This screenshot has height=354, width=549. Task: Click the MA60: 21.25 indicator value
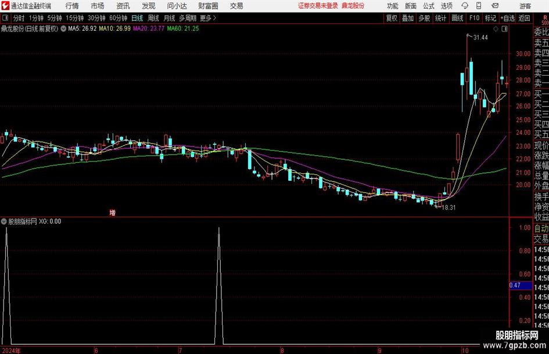183,28
